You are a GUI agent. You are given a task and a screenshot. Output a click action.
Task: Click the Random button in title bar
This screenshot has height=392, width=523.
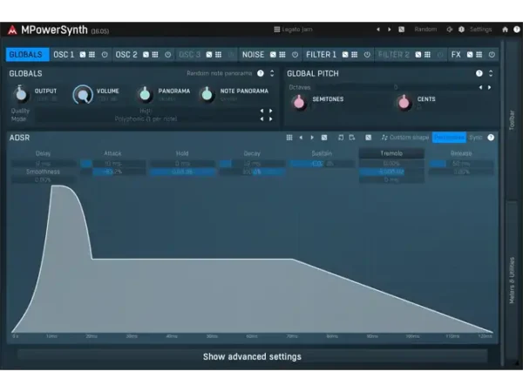click(425, 30)
